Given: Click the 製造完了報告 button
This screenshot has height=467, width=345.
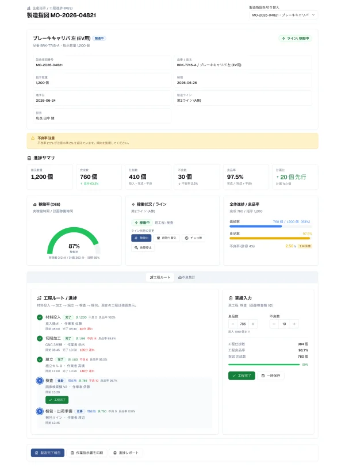Looking at the screenshot, I should coord(48,453).
